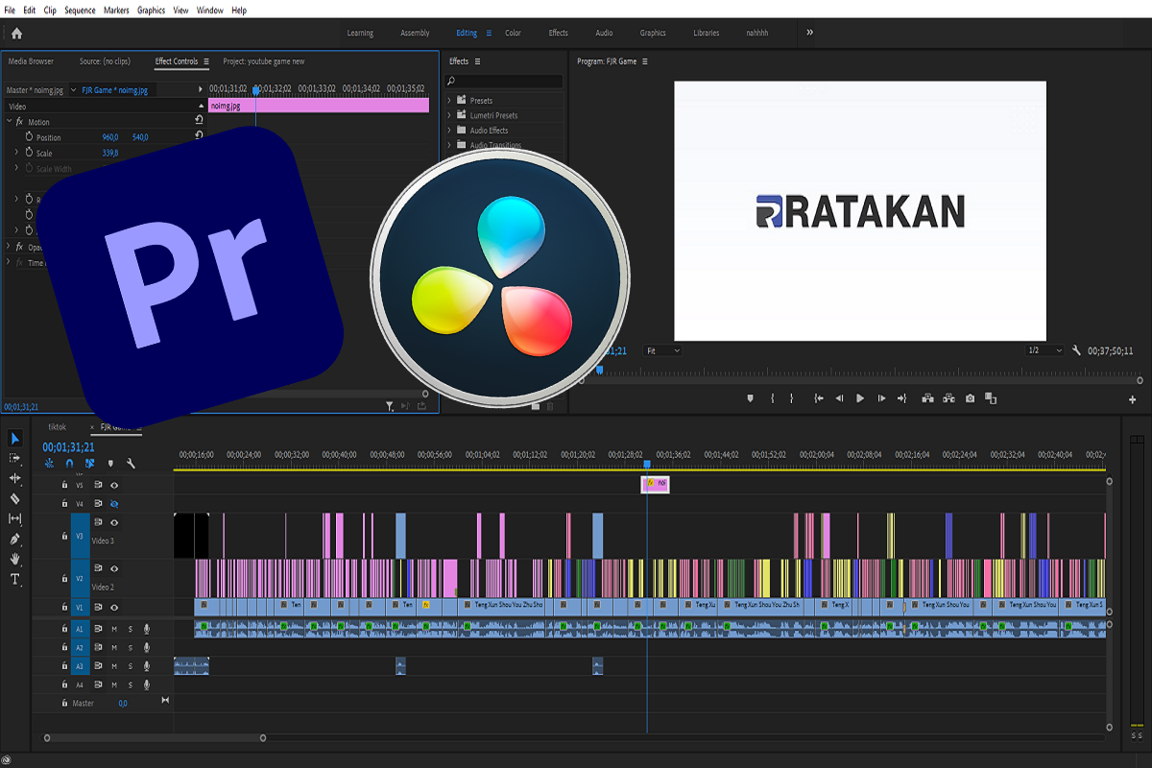Step forward one frame in Program monitor

click(881, 398)
